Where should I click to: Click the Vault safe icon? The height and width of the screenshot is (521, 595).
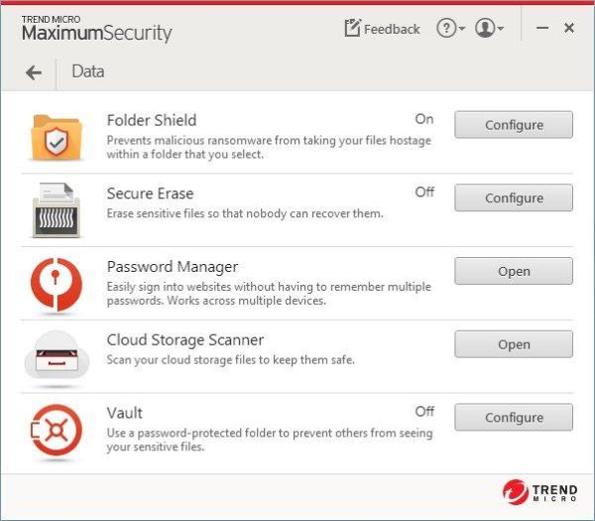[x=57, y=430]
